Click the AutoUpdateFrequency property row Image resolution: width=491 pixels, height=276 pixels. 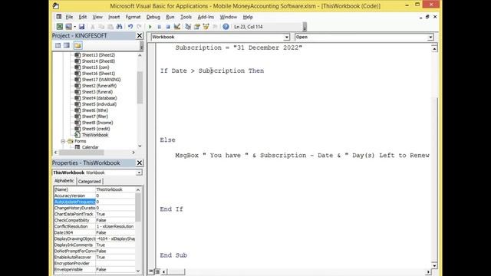(x=94, y=202)
